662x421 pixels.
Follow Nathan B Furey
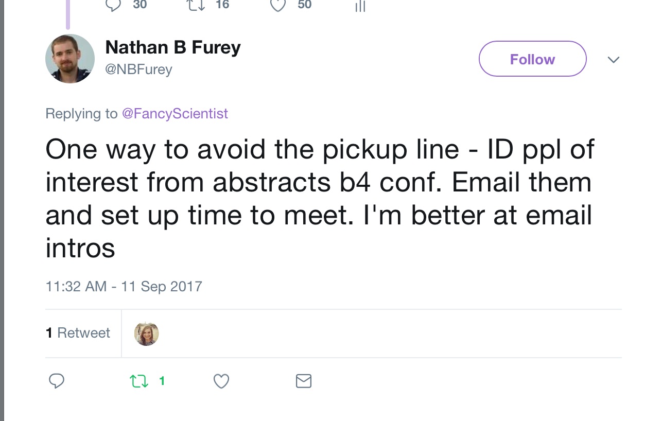[532, 59]
